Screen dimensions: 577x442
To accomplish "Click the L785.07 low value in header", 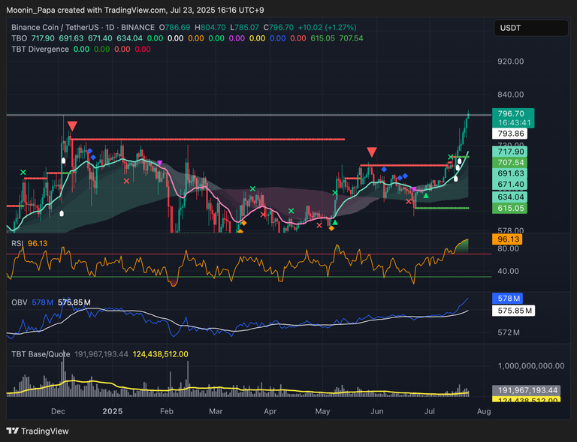I will pos(245,28).
